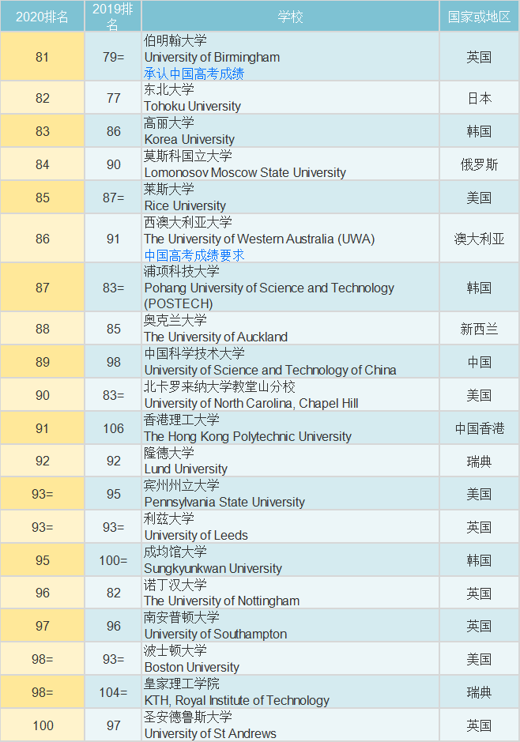
Task: Select University of North Carolina, Chapel Hill
Action: (x=251, y=403)
